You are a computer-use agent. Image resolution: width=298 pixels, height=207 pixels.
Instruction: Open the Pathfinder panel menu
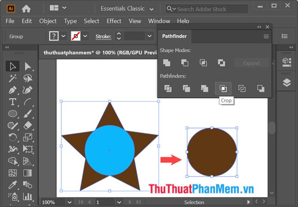pos(266,36)
